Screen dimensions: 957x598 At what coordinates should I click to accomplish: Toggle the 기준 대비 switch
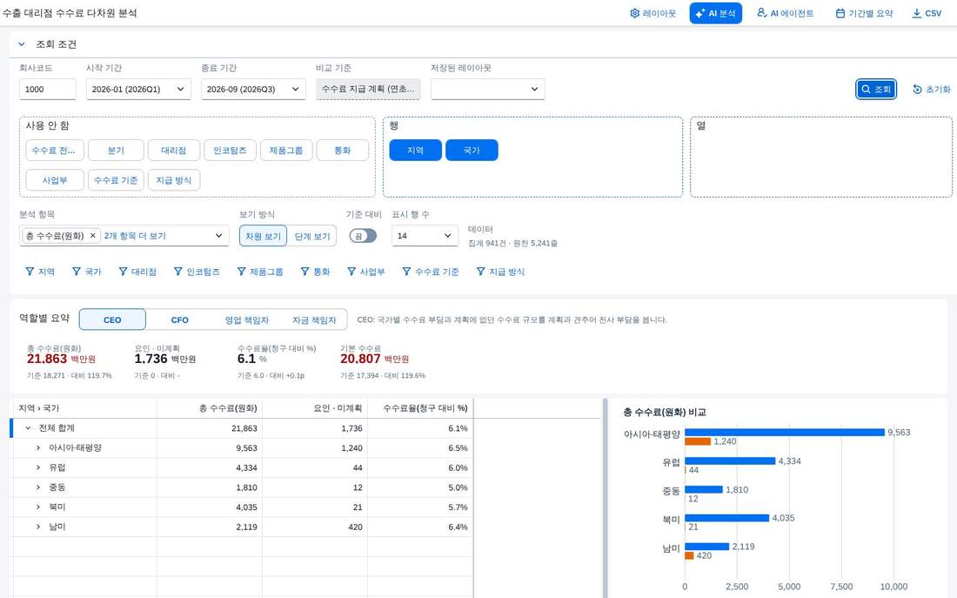(x=363, y=236)
